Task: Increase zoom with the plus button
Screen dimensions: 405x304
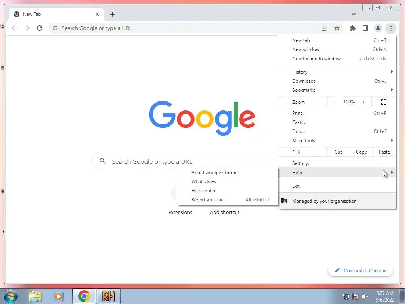Action: click(x=363, y=102)
